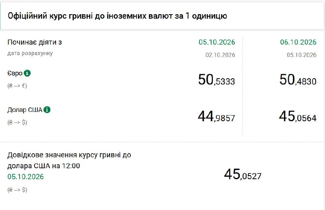Viewport: 325px width, 210px height.
Task: Click the hryvnia to euro symbol caption
Action: click(17, 86)
